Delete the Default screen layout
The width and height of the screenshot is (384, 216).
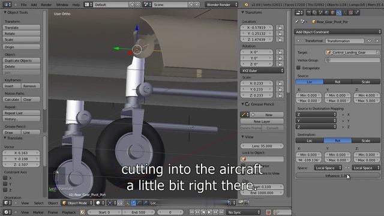tap(138, 4)
